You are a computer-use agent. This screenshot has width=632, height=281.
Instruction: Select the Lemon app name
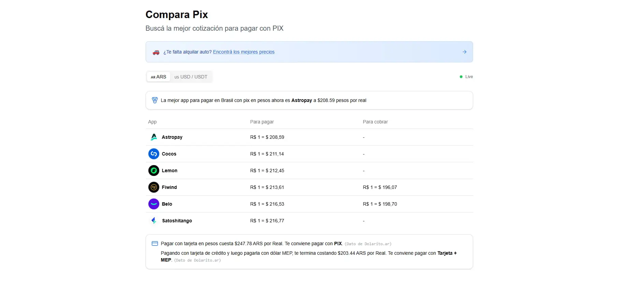click(x=170, y=171)
